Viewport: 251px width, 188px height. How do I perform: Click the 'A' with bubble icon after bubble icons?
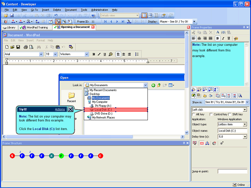(x=240, y=96)
